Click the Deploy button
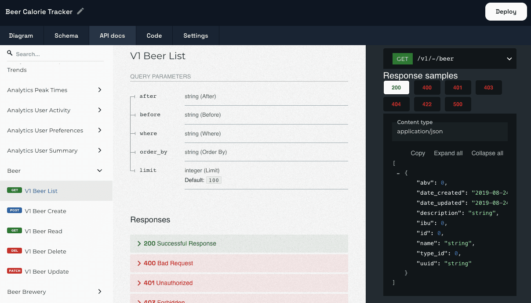The image size is (531, 303). click(506, 11)
